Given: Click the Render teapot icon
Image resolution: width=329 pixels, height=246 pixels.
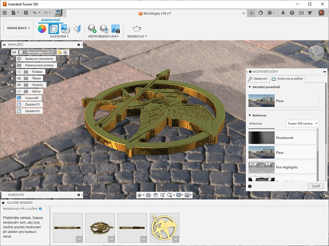Looking at the screenshot, I should (137, 29).
